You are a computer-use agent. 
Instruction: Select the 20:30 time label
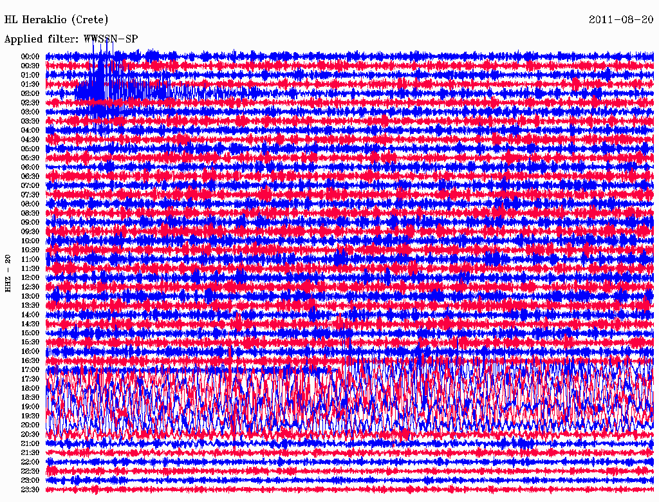[30, 434]
